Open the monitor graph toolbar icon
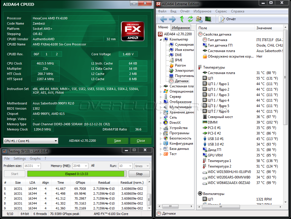This screenshot has width=291, height=219. point(208,19)
